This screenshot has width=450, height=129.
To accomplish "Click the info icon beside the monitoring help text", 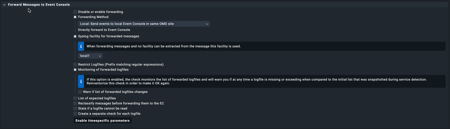I will click(81, 81).
